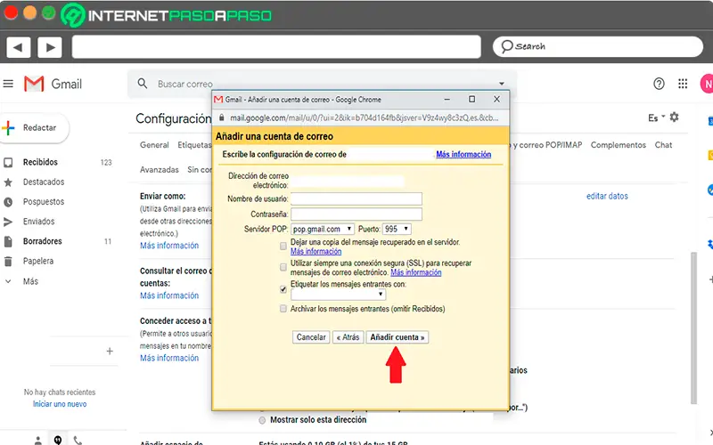Open the Borradores folder label
713x445 pixels.
(42, 241)
